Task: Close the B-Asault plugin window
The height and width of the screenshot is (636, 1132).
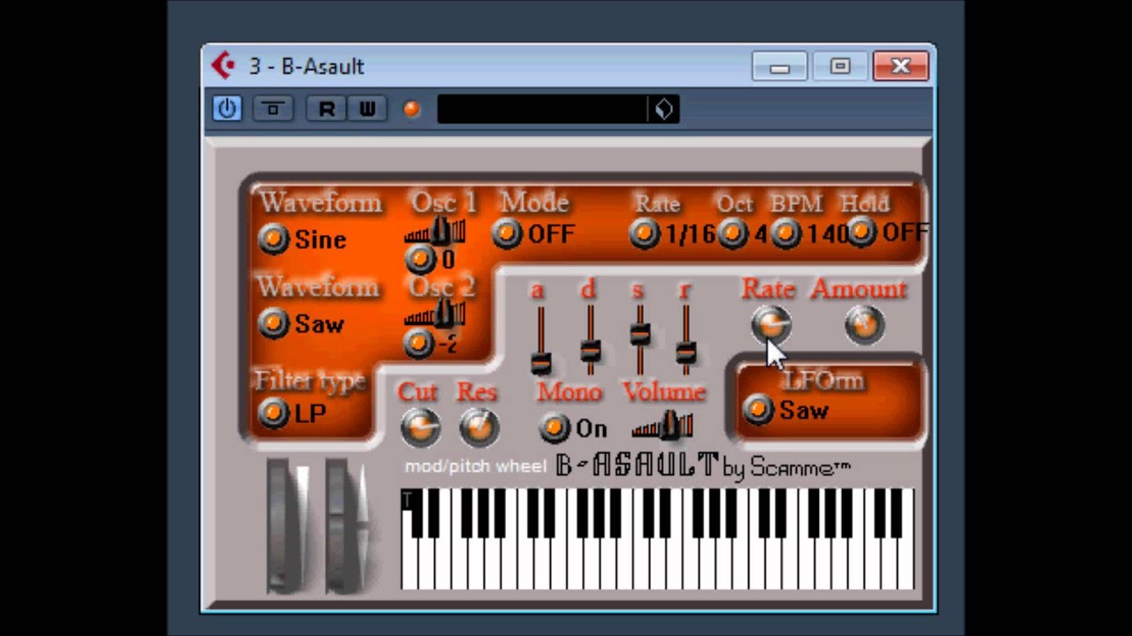Action: [x=900, y=66]
